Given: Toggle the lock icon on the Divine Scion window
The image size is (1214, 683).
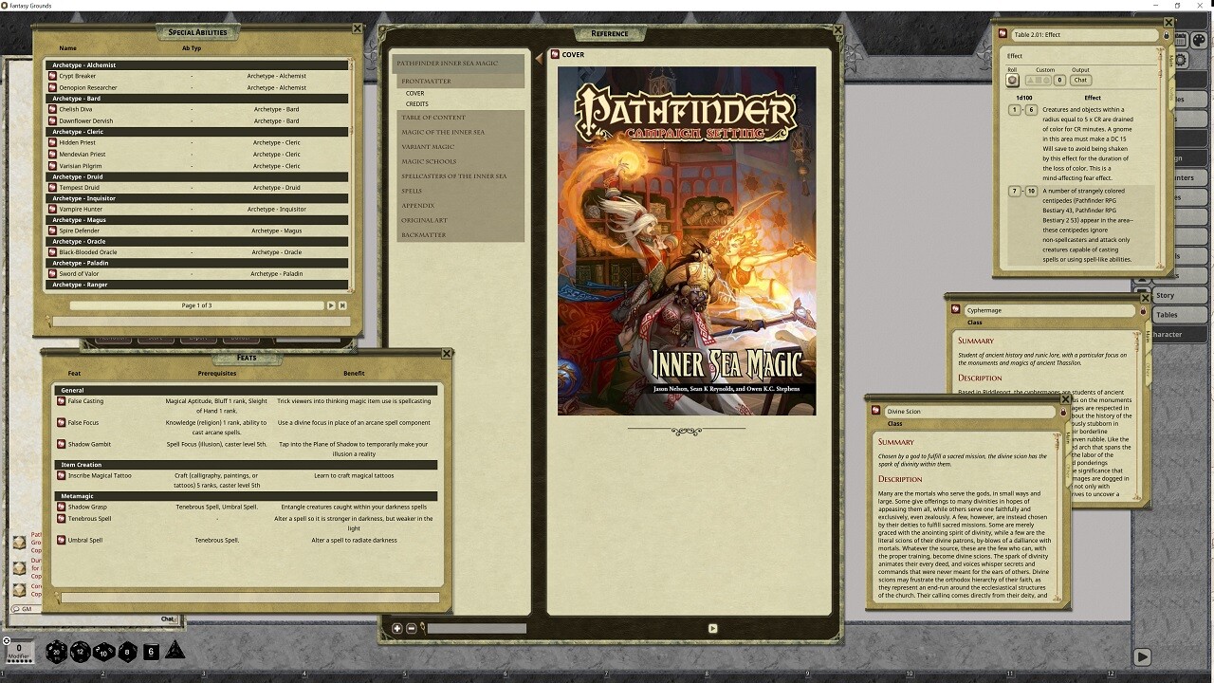Looking at the screenshot, I should pos(1063,412).
